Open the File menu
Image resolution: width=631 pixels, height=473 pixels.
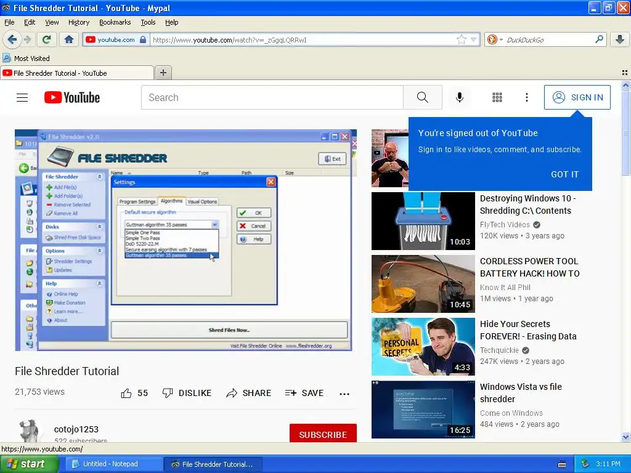coord(9,22)
